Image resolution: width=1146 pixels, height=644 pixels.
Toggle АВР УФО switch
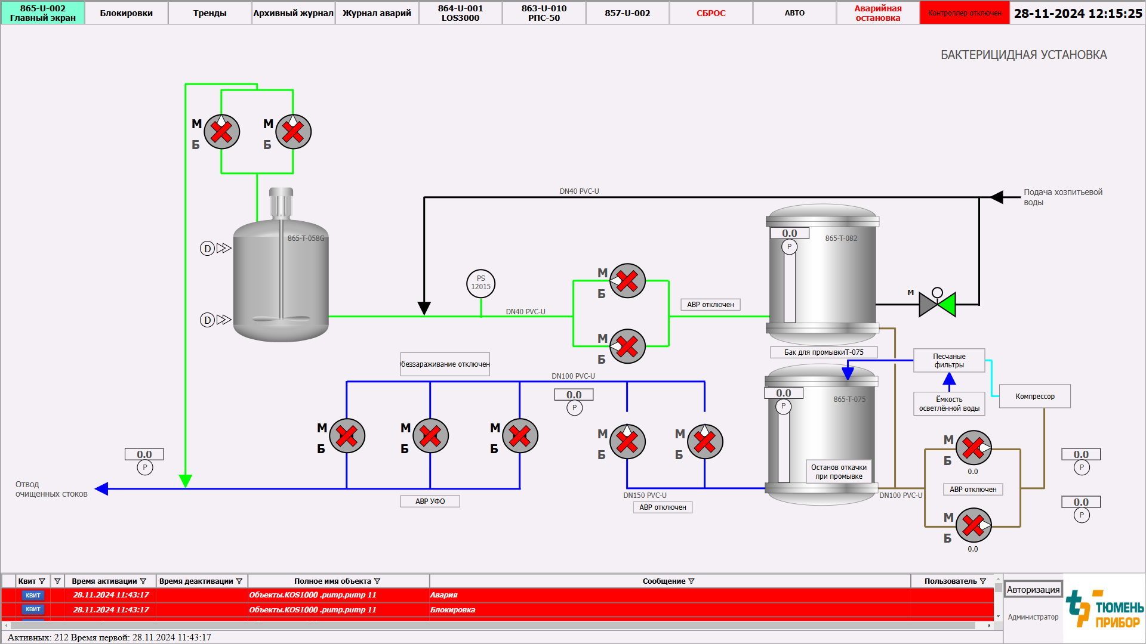click(430, 501)
